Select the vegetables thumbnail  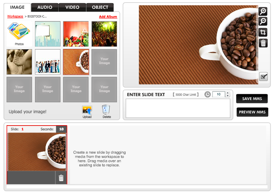76,34
